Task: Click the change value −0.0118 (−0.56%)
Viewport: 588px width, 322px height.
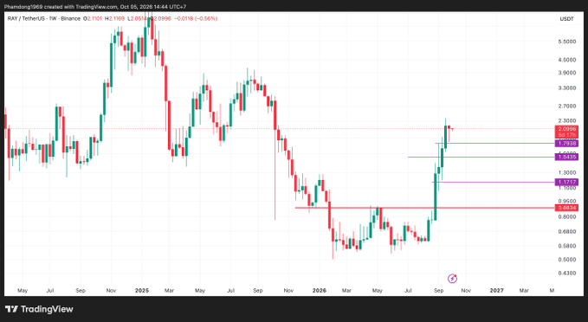Action: click(196, 18)
